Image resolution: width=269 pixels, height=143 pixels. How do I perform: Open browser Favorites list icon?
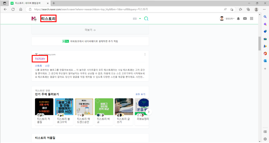pyautogui.click(x=241, y=9)
